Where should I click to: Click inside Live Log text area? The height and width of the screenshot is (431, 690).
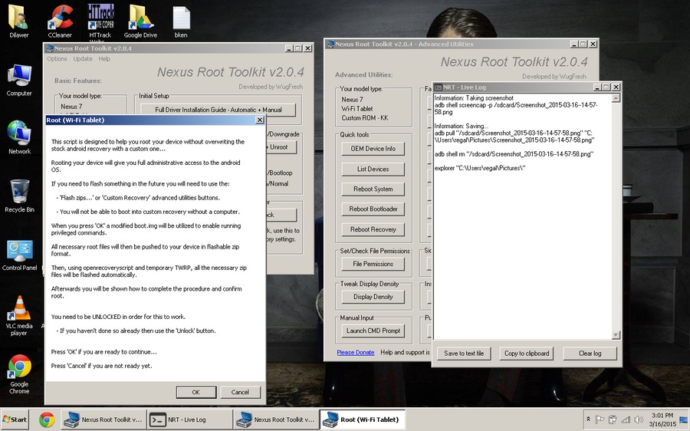click(x=523, y=216)
